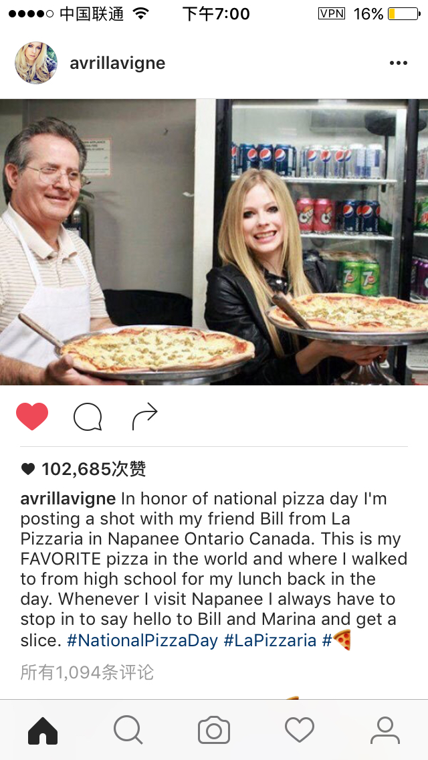Screen dimensions: 428x760
Task: Open the three-dot post options menu
Action: click(x=399, y=63)
